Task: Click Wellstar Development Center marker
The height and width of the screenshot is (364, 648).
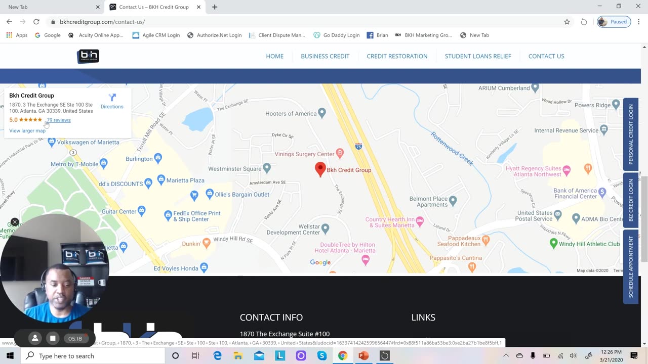Action: point(326,228)
